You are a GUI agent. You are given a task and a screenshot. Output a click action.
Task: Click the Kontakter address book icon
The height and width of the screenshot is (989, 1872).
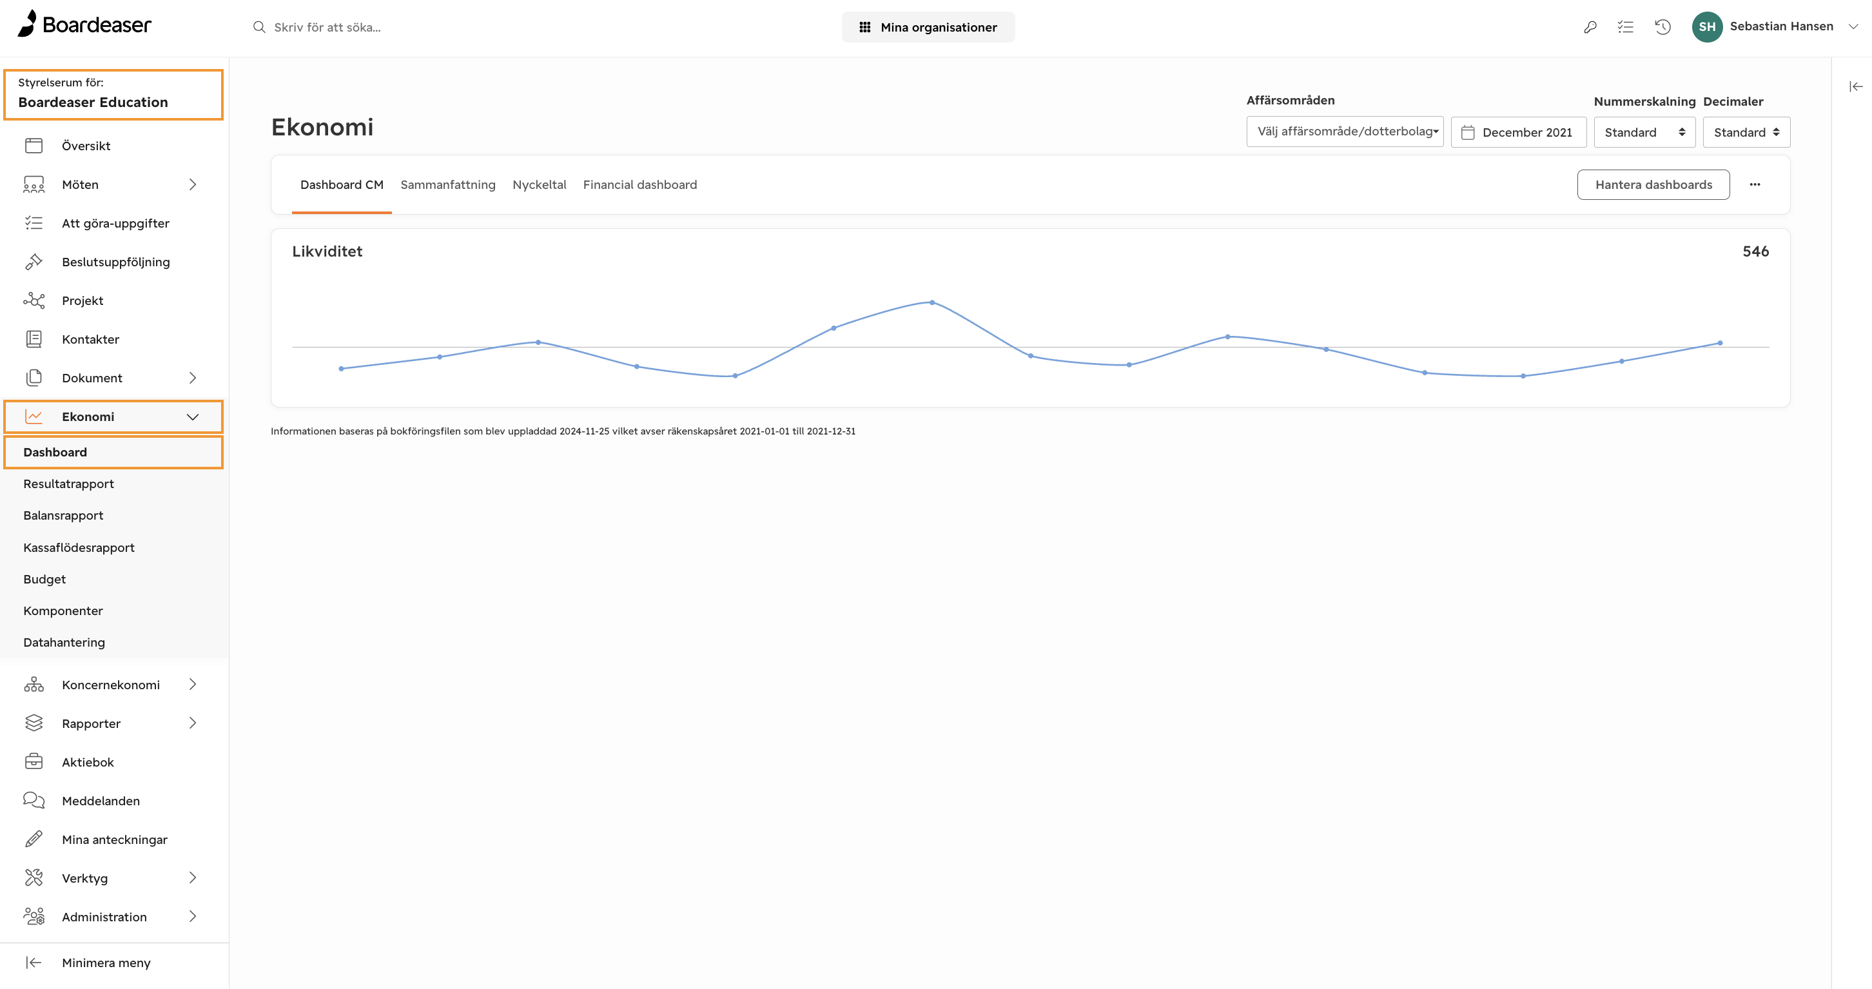34,338
